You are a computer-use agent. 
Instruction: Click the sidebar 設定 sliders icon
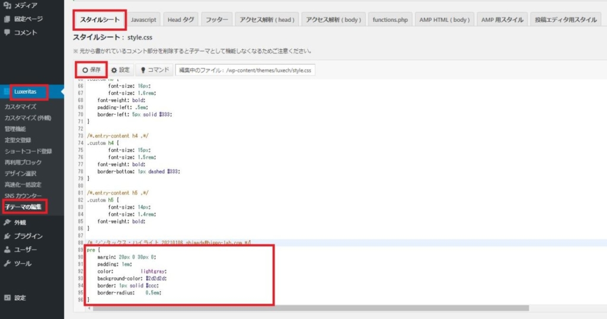coord(7,298)
